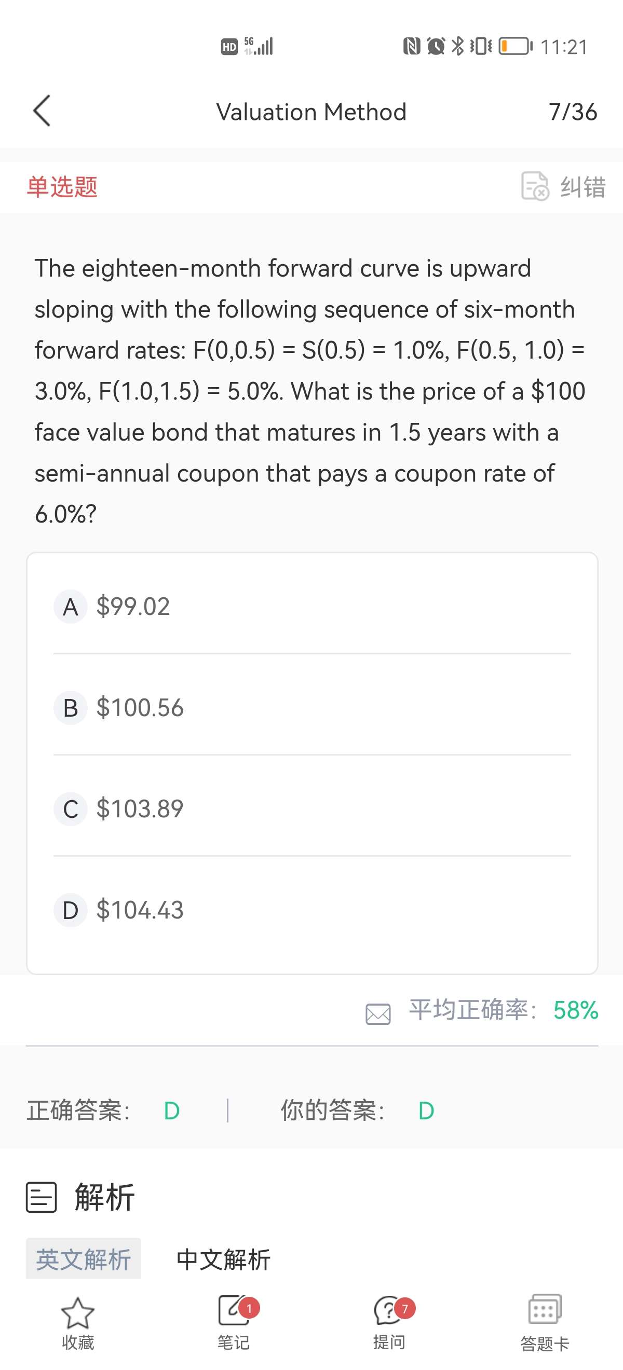Viewport: 623px width, 1370px height.
Task: Tap the 纠错 correction text button
Action: point(583,187)
